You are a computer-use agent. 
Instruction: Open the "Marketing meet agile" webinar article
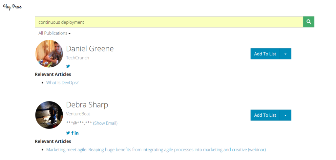(156, 149)
